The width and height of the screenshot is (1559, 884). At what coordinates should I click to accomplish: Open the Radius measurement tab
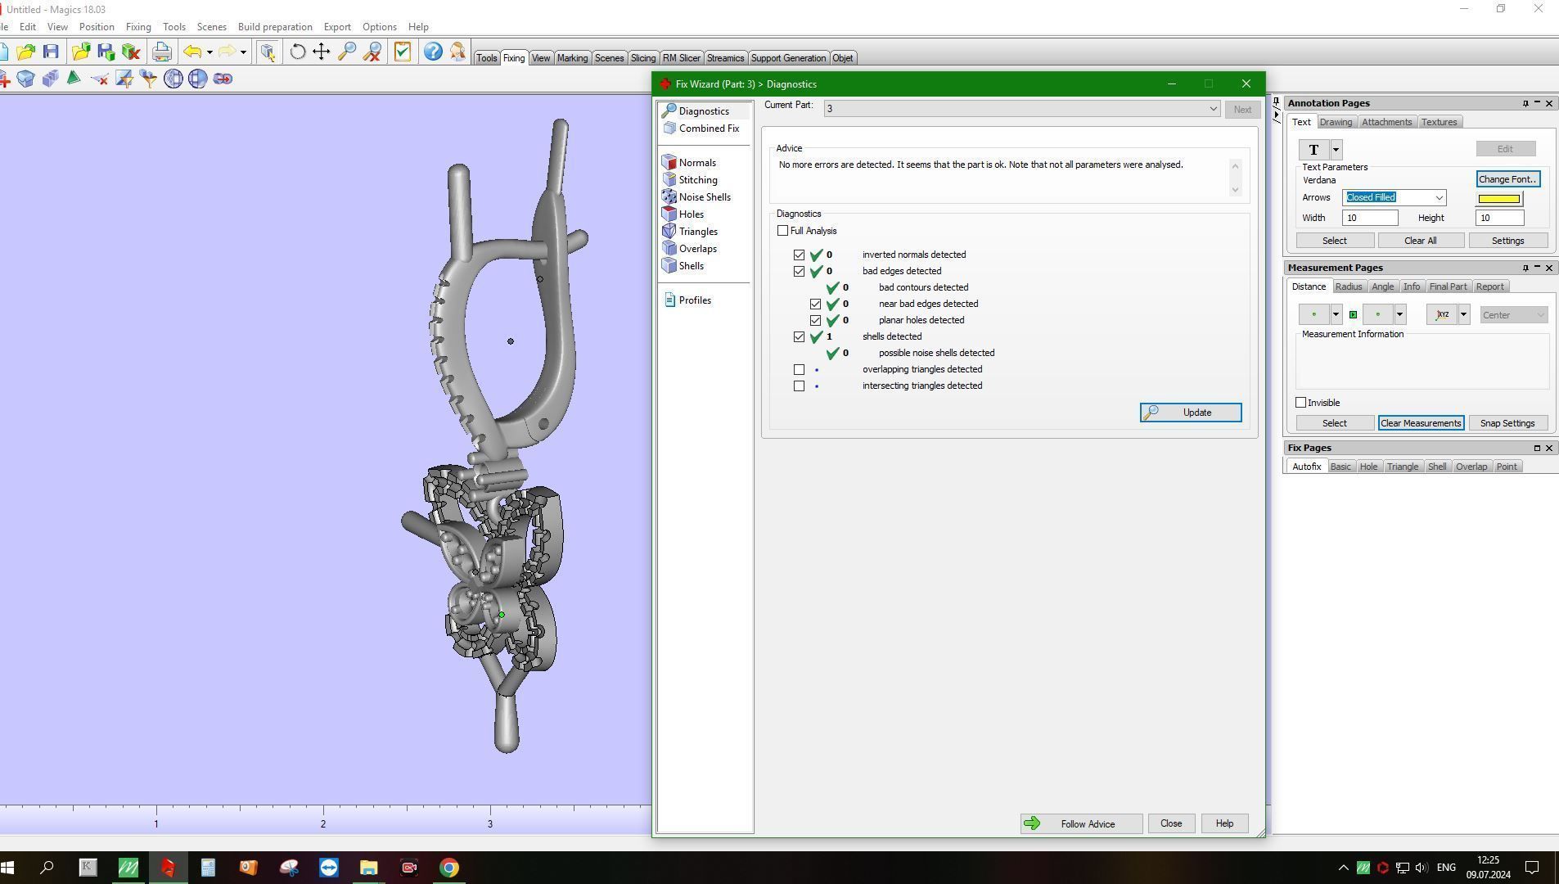pyautogui.click(x=1348, y=286)
